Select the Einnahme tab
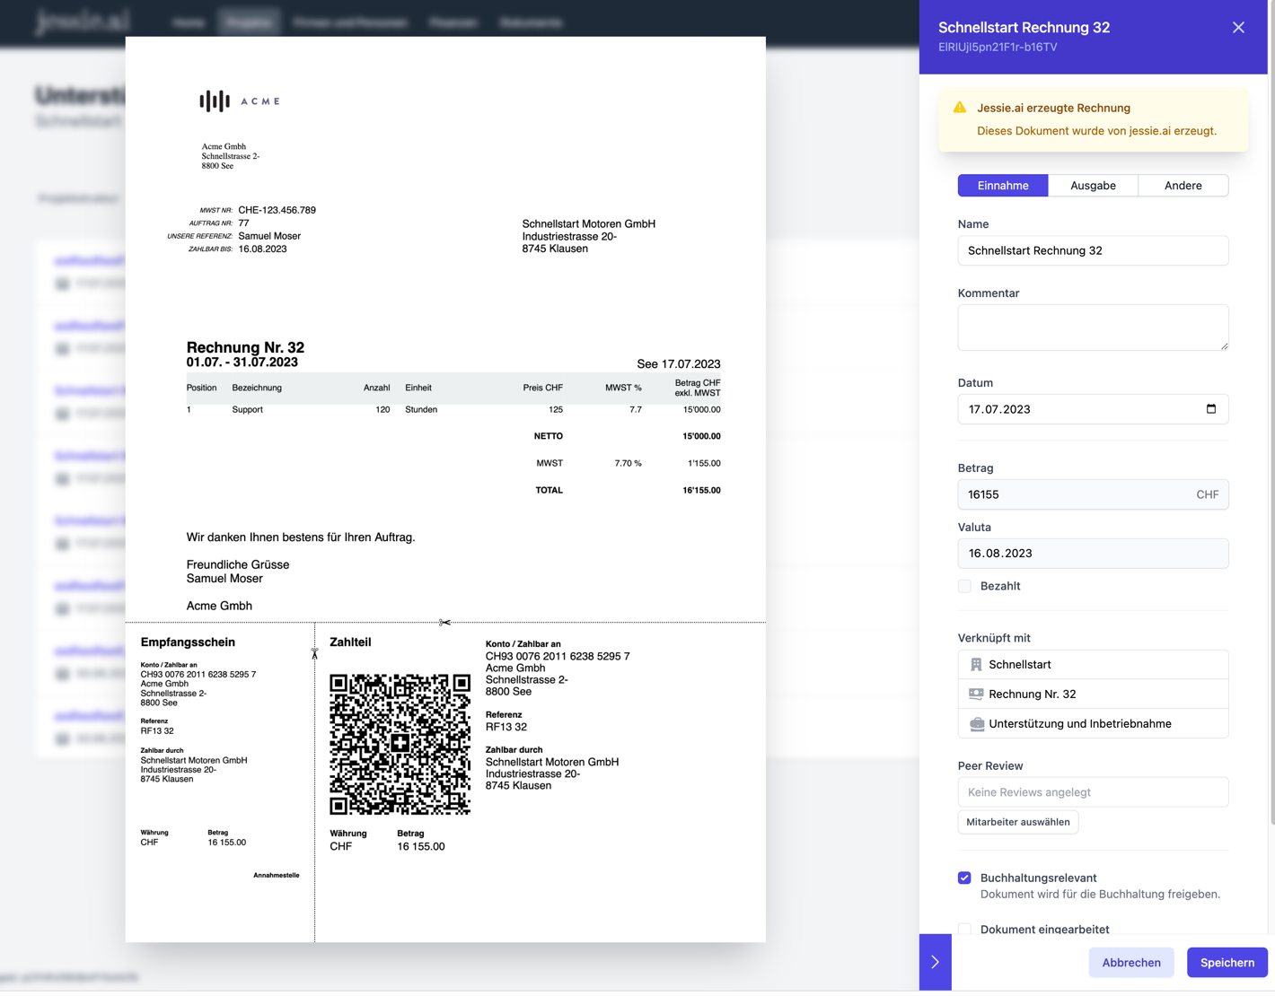1275x996 pixels. pos(1002,186)
